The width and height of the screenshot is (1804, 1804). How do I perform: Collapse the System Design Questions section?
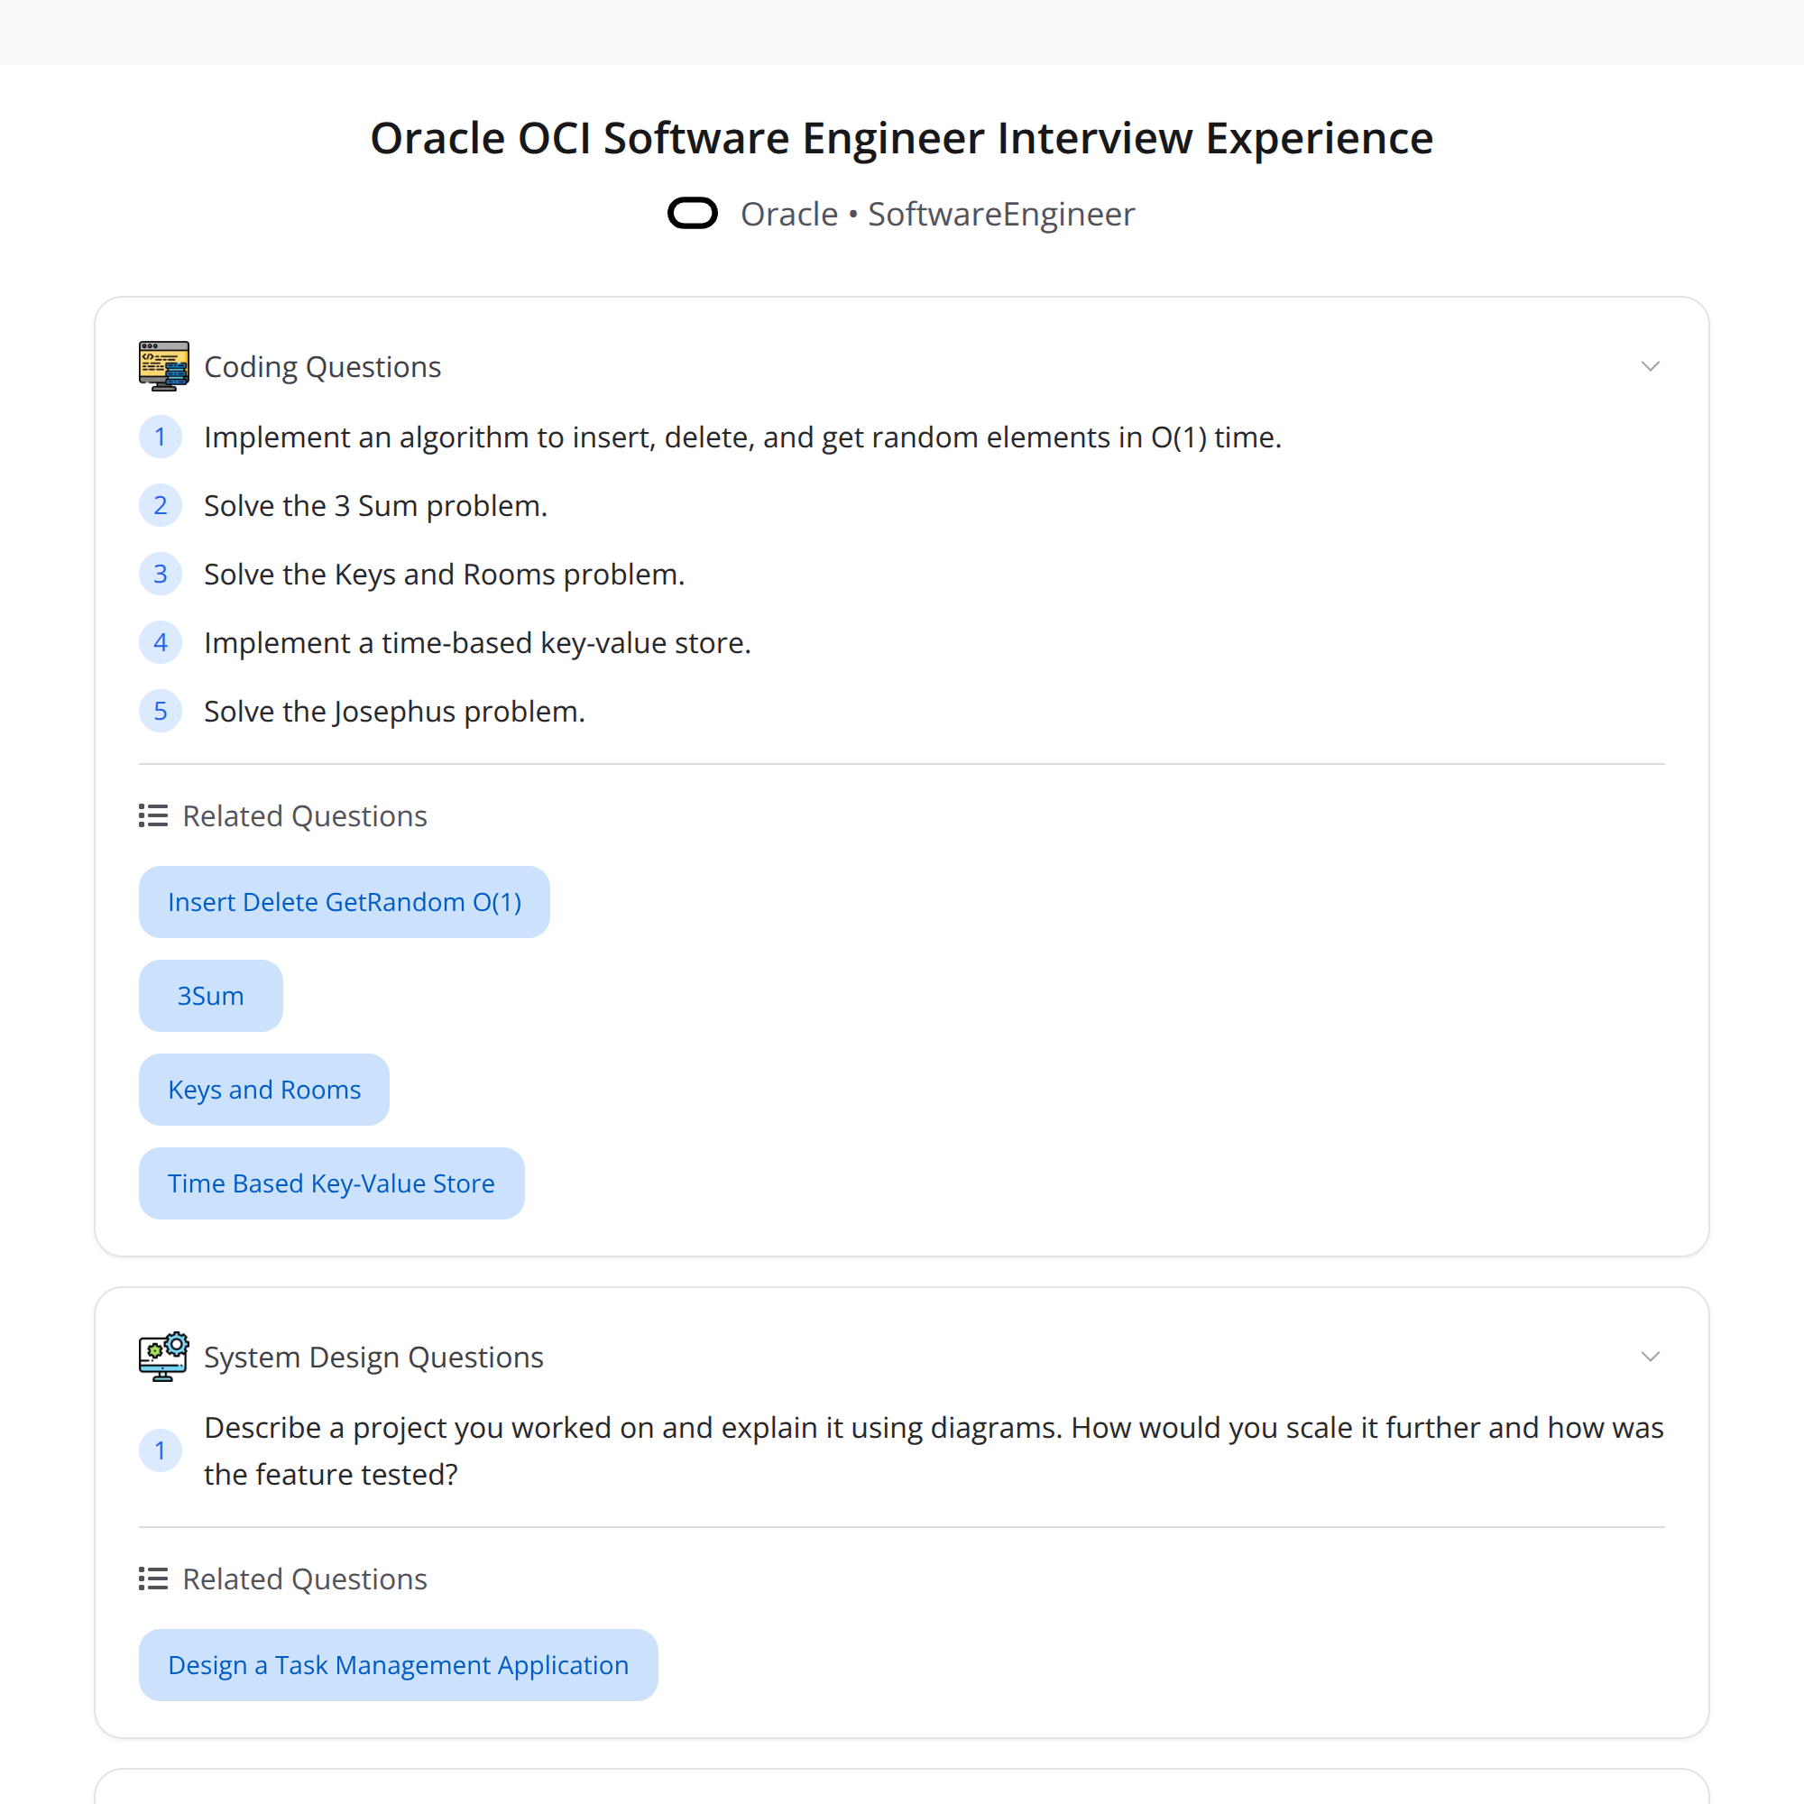click(x=1650, y=1357)
